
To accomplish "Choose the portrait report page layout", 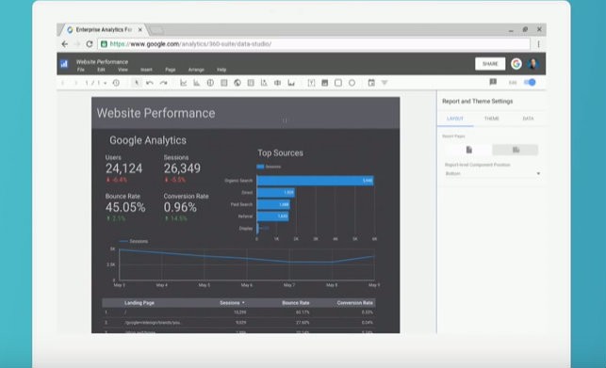I will [x=468, y=150].
